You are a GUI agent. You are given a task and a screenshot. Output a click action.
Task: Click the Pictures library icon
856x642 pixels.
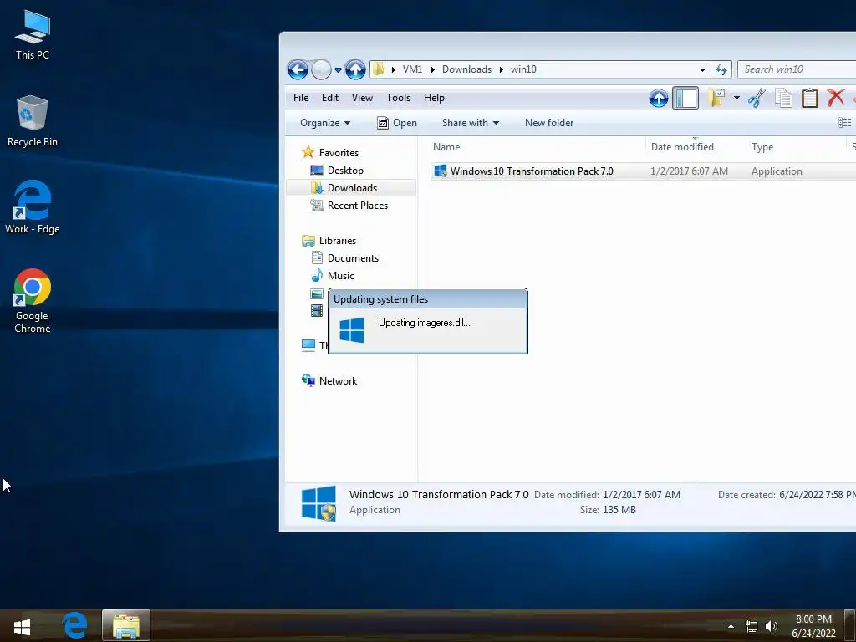click(317, 293)
